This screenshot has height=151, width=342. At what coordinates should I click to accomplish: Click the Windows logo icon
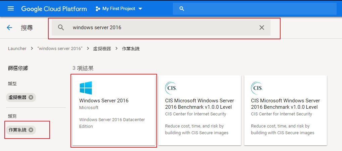click(86, 88)
